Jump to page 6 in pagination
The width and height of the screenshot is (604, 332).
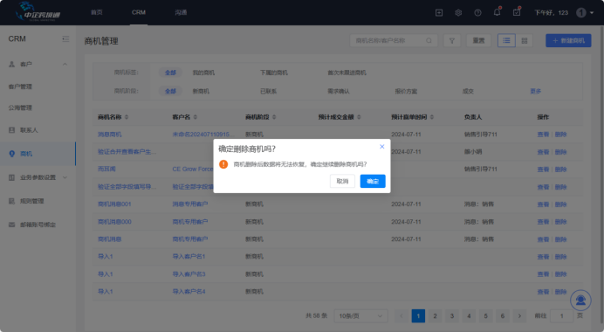click(502, 315)
